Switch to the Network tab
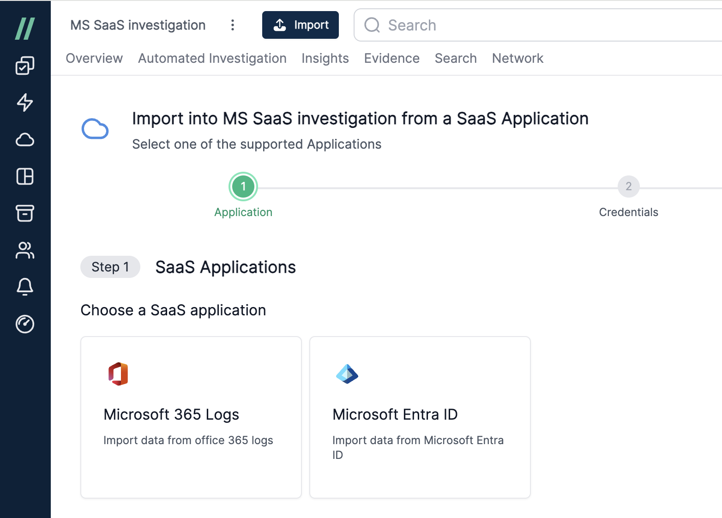The height and width of the screenshot is (518, 722). pyautogui.click(x=517, y=58)
